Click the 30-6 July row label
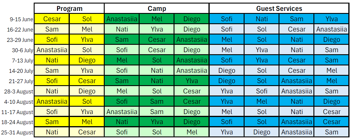The width and height of the screenshot is (351, 140). [22, 50]
